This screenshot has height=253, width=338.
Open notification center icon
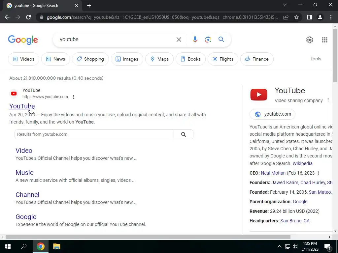327,247
